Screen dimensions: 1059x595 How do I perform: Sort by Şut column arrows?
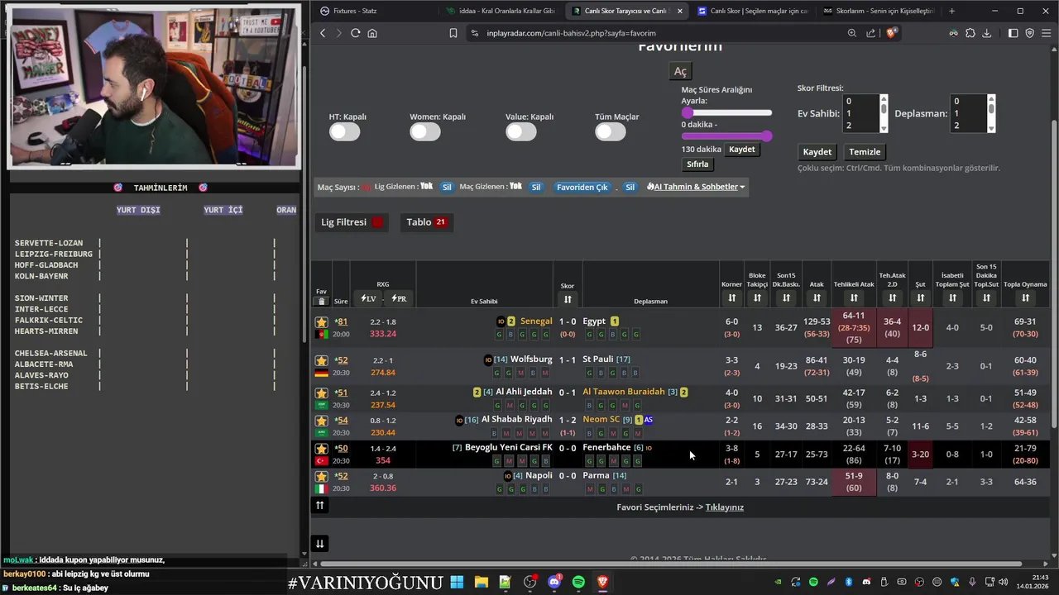(920, 298)
